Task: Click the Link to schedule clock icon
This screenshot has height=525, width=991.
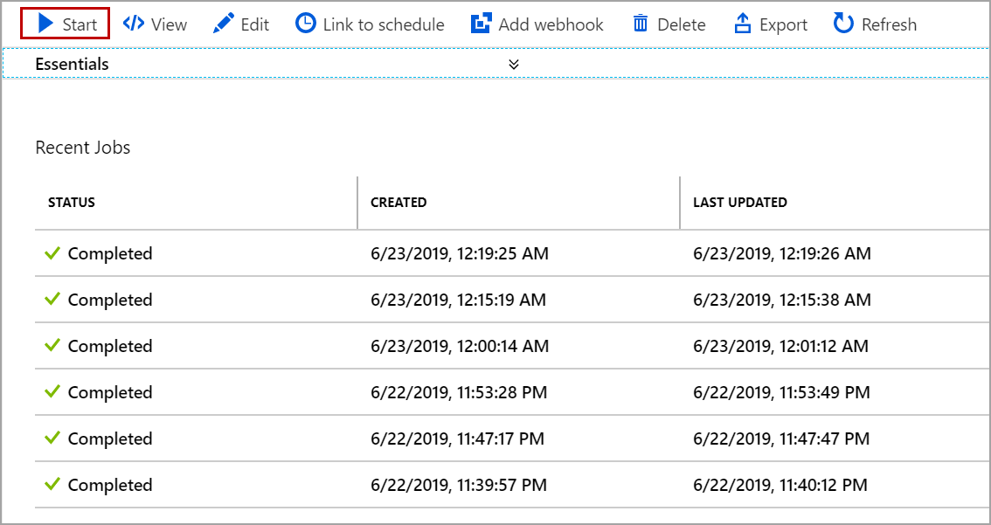Action: coord(306,24)
